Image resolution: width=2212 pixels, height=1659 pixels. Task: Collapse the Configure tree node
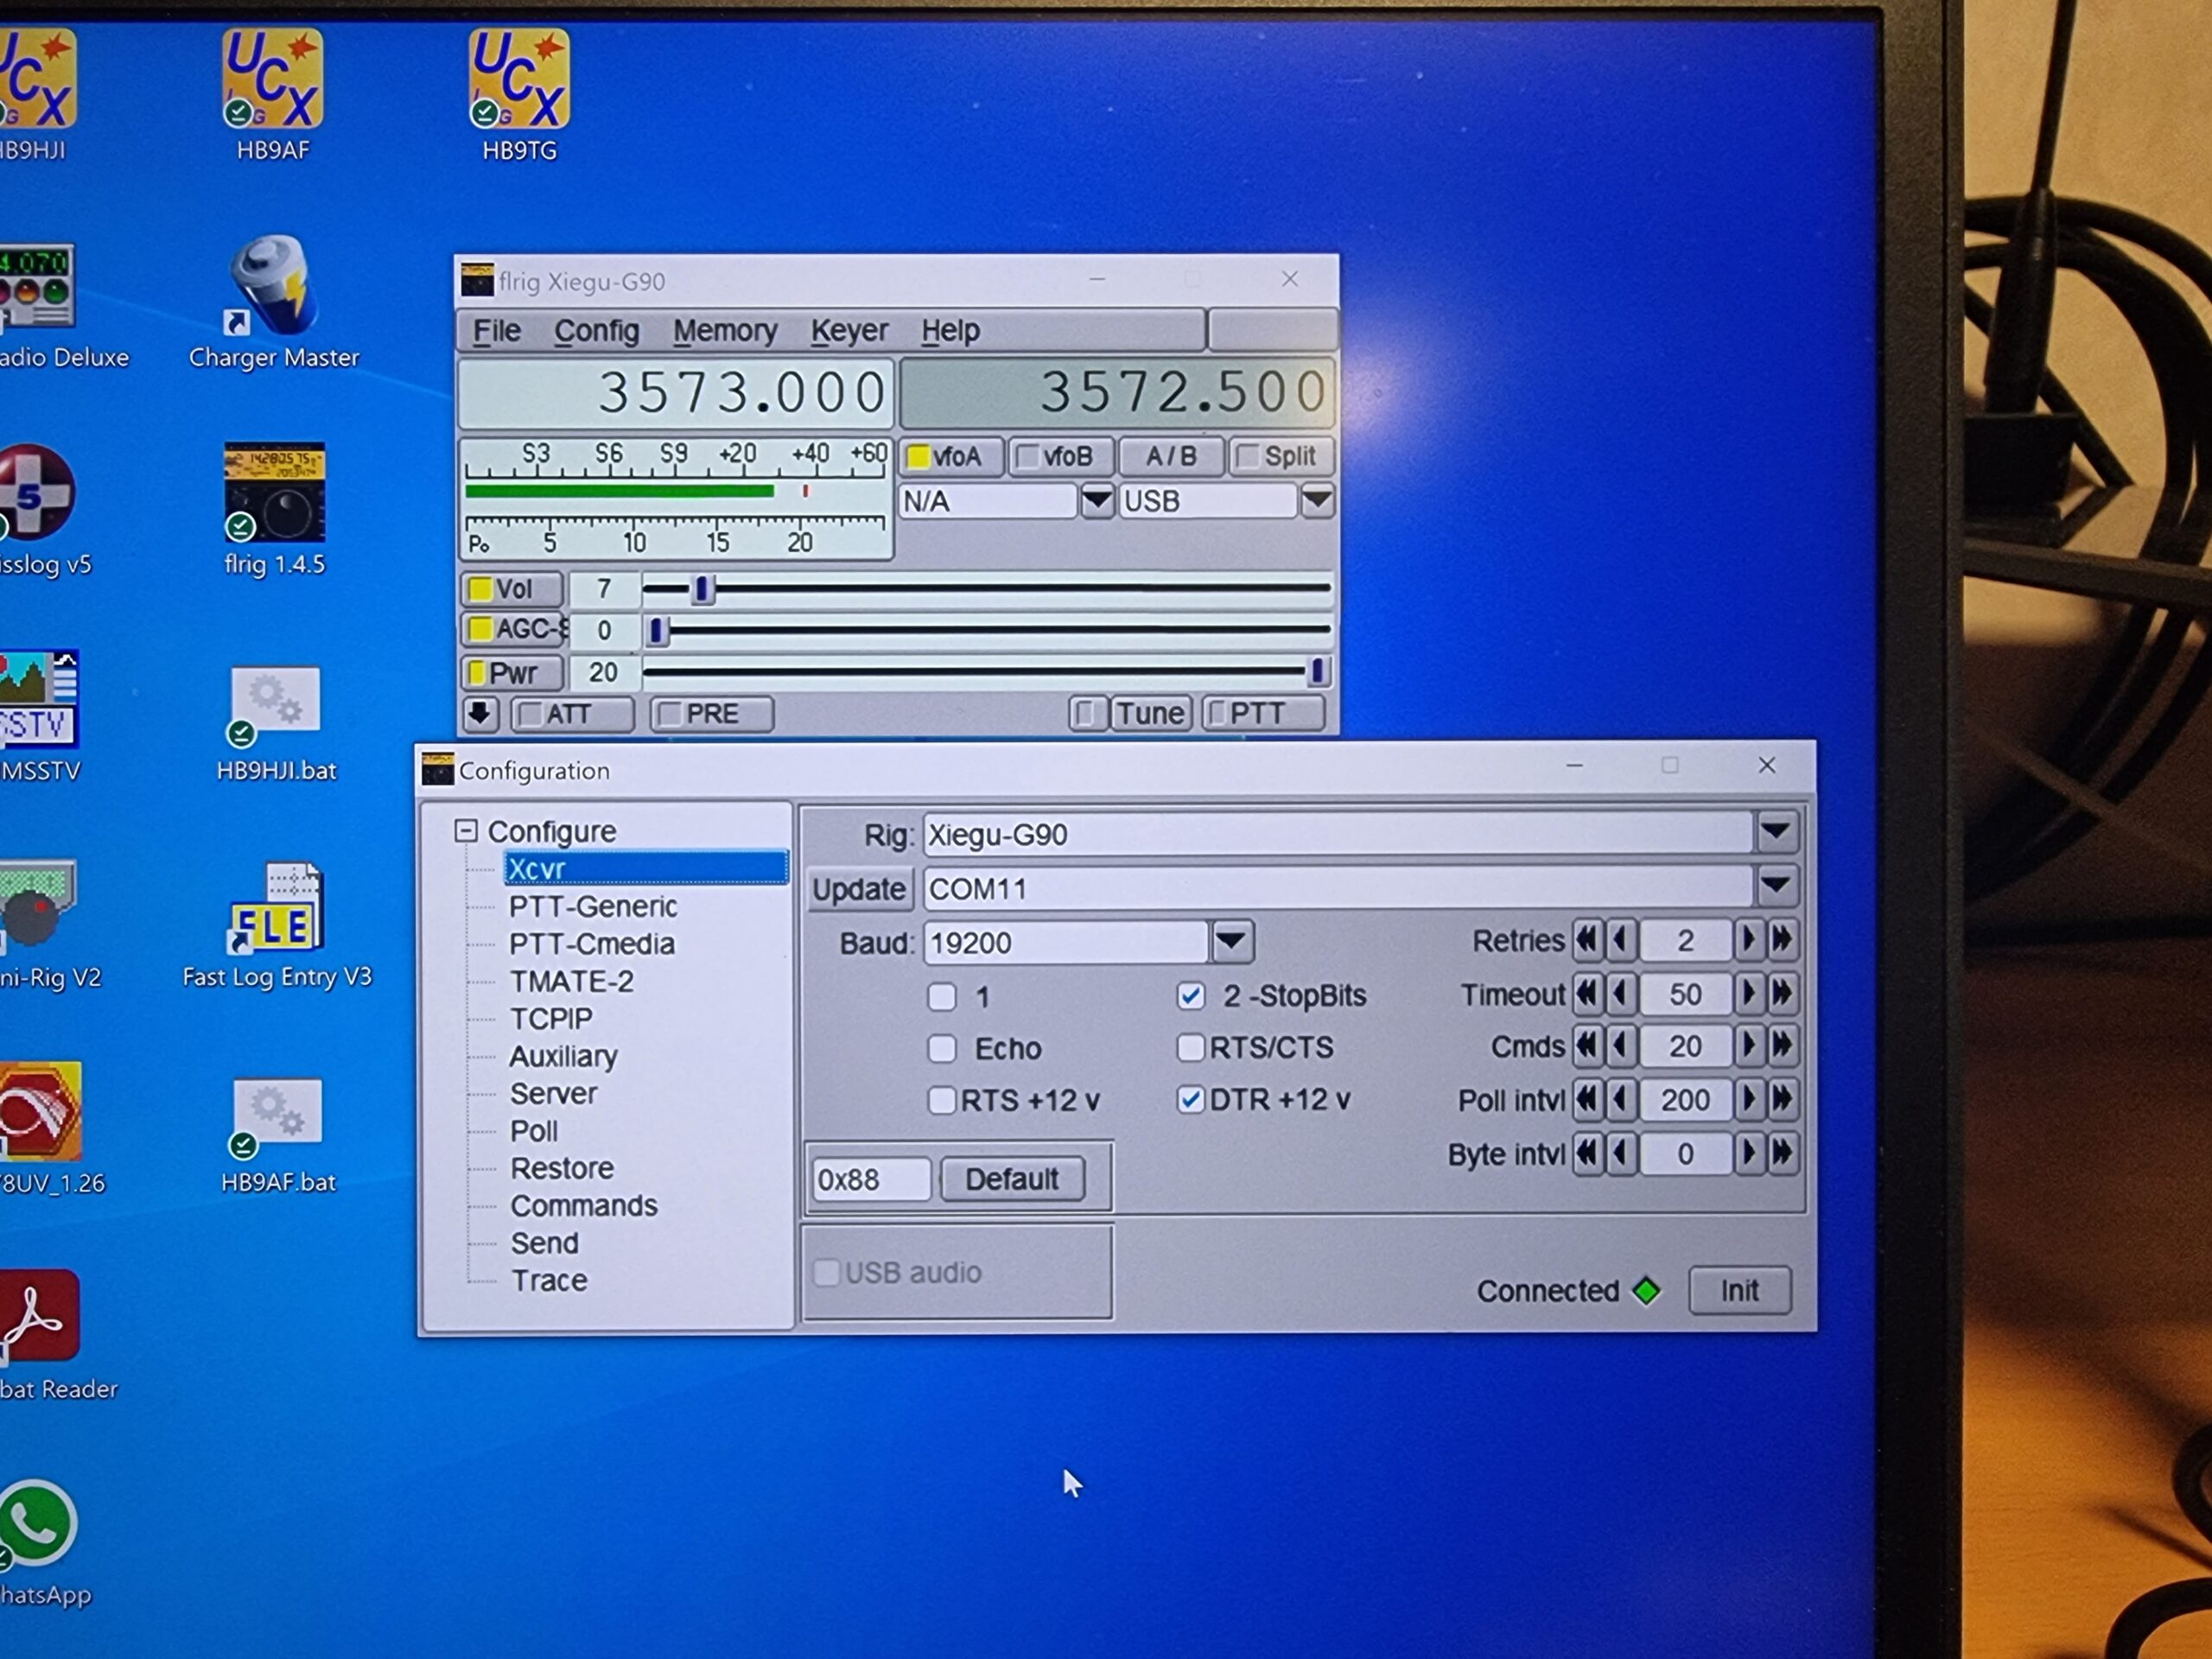465,831
